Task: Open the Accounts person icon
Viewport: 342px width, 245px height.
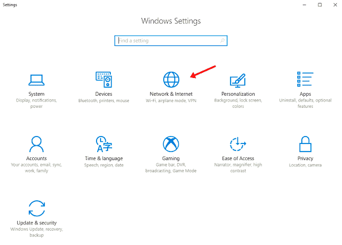Action: click(x=36, y=144)
